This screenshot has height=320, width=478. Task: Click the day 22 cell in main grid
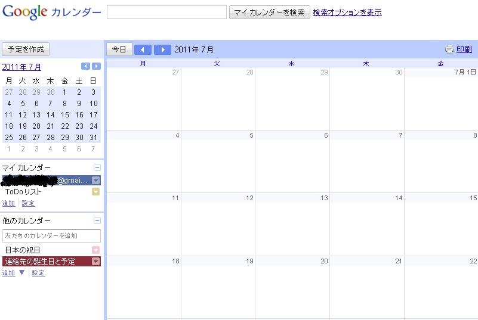point(441,288)
